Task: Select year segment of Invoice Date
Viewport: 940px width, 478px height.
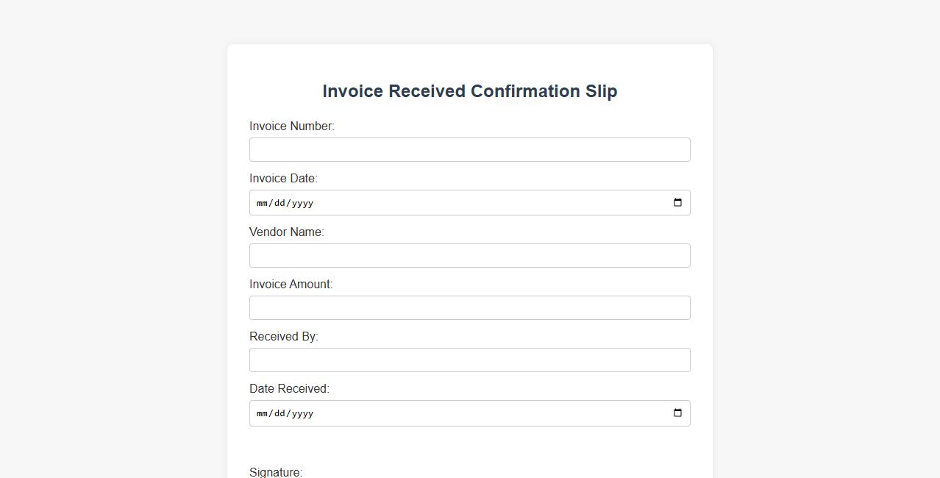Action: click(x=302, y=203)
